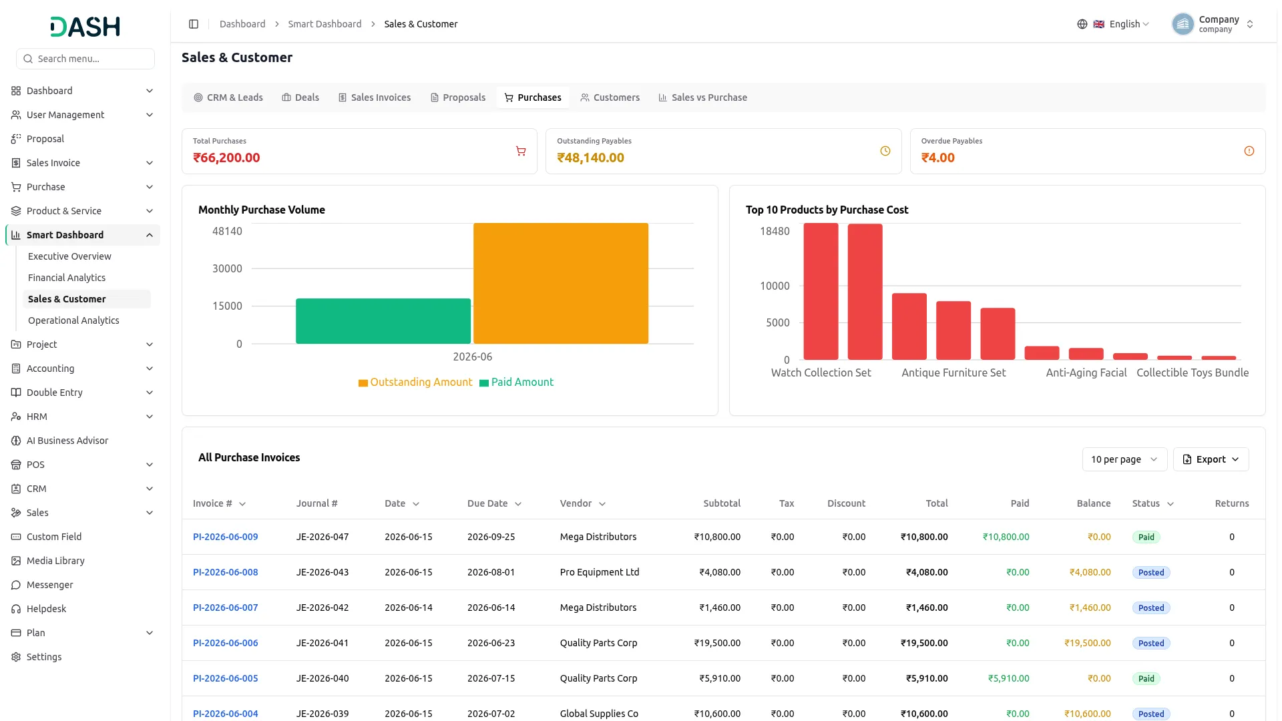Expand the HRM menu chevron
1282x721 pixels.
150,417
